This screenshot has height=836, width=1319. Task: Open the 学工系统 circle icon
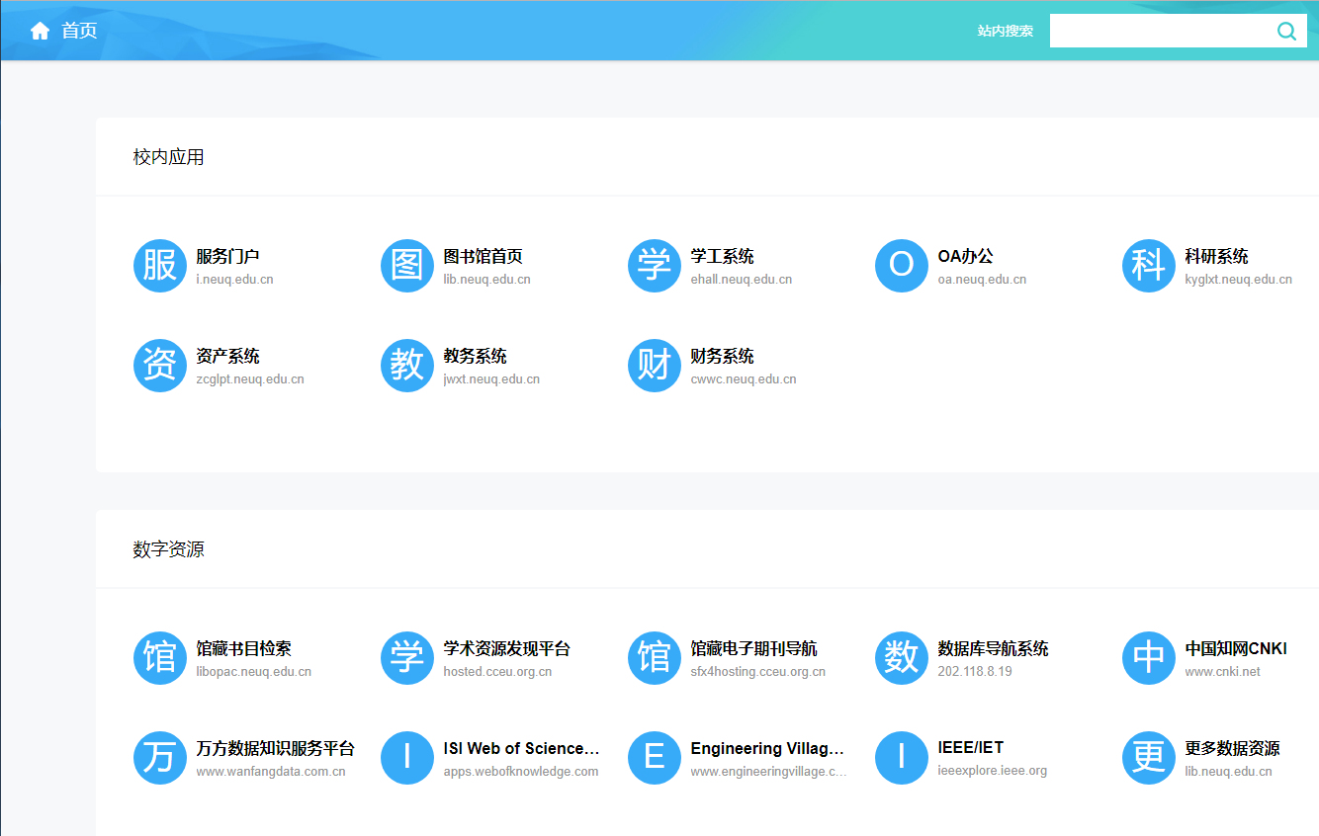(655, 266)
